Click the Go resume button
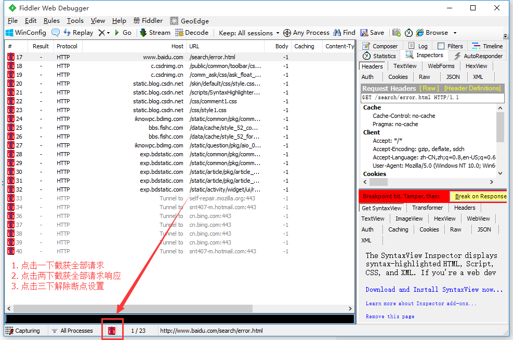The height and width of the screenshot is (340, 513). coord(123,33)
